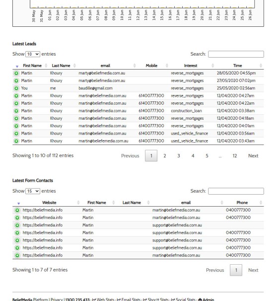Viewport: 278px width, 301px height.
Task: Expand lead row dated 12/04/2020 04:18am
Action: 16,118
